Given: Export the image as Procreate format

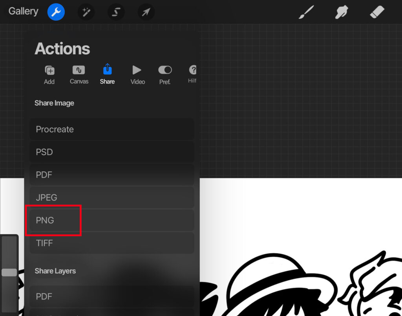Looking at the screenshot, I should click(x=112, y=129).
